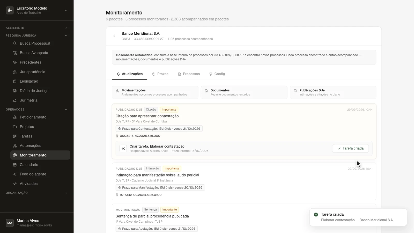414x233 pixels.
Task: Open Feed do agente
Action: 40,174
